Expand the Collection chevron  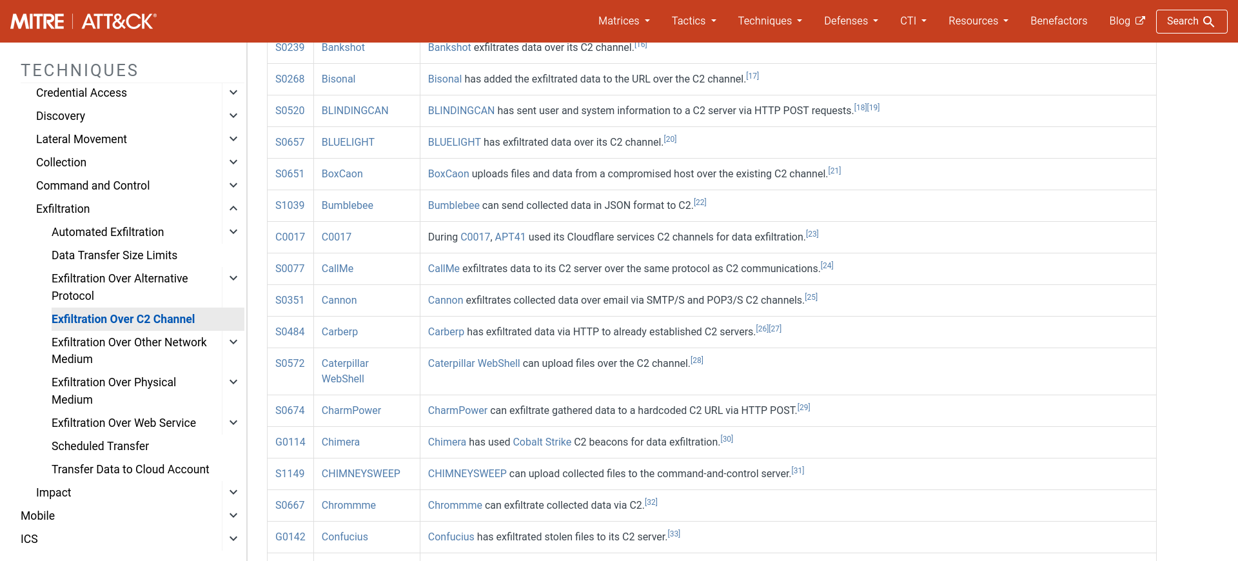click(x=233, y=162)
